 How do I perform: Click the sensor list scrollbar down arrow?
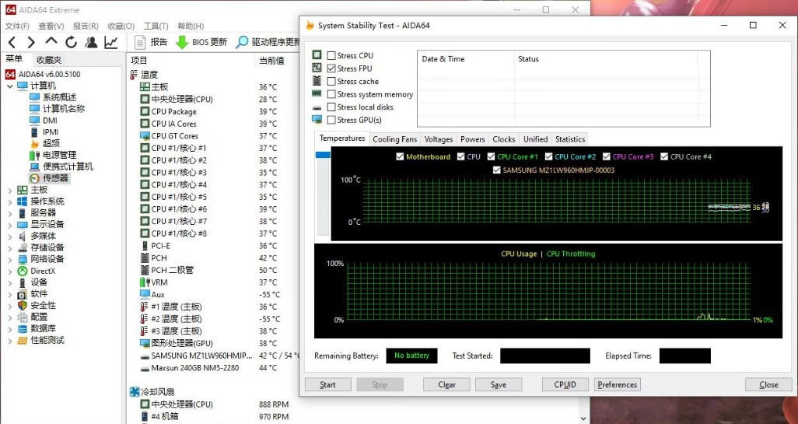point(584,419)
